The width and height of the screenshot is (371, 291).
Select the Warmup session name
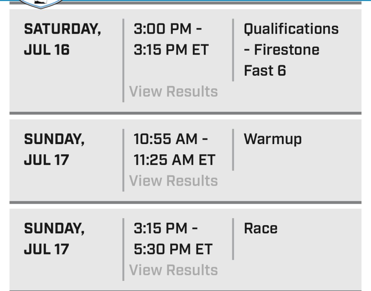coord(272,139)
